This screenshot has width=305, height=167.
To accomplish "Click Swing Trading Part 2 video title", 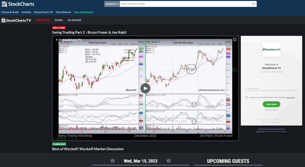I will [89, 32].
